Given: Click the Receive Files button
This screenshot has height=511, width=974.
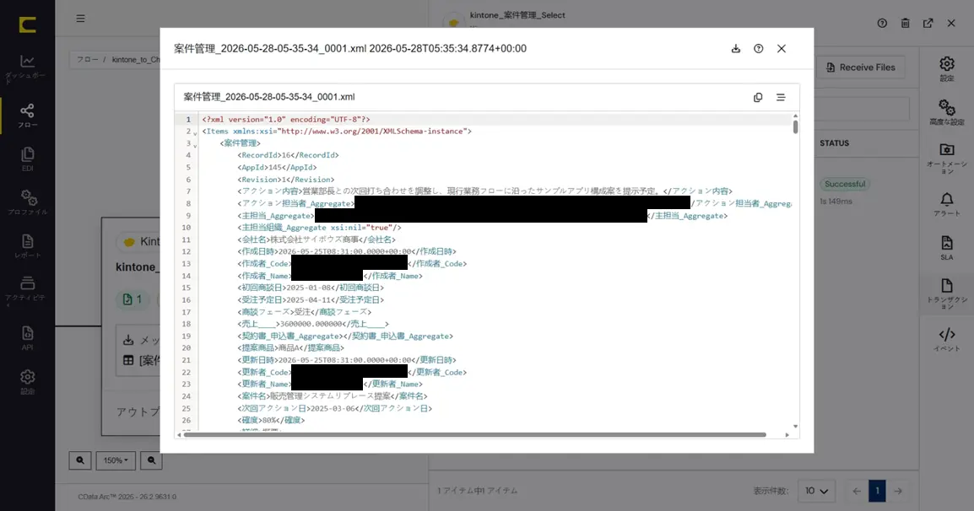Looking at the screenshot, I should [860, 67].
